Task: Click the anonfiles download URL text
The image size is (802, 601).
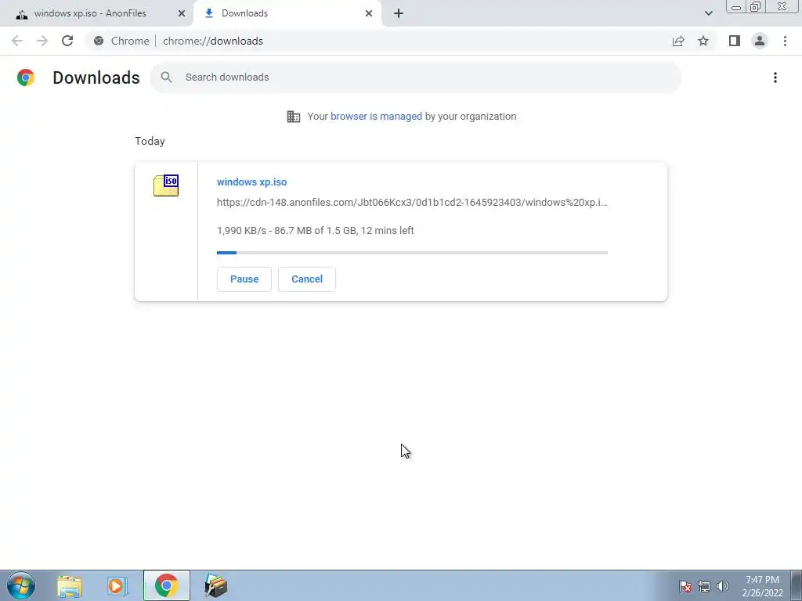Action: tap(412, 203)
